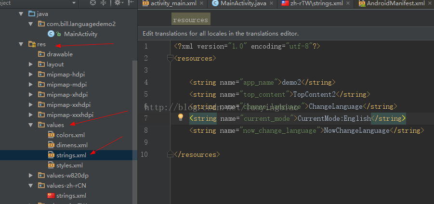
Task: Click the project tree vertical scrollbar
Action: click(135, 132)
